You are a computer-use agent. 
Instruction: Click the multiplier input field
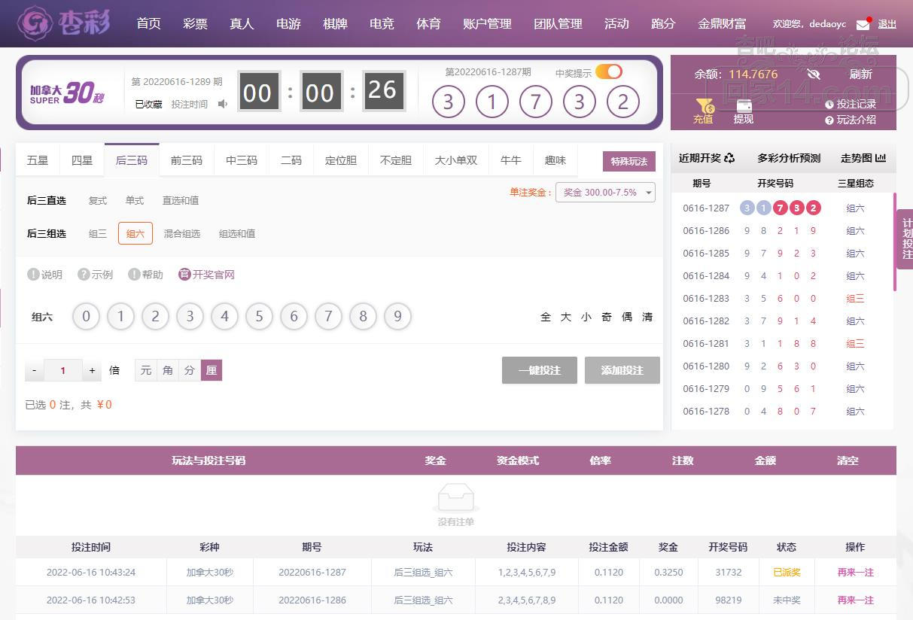click(x=63, y=370)
